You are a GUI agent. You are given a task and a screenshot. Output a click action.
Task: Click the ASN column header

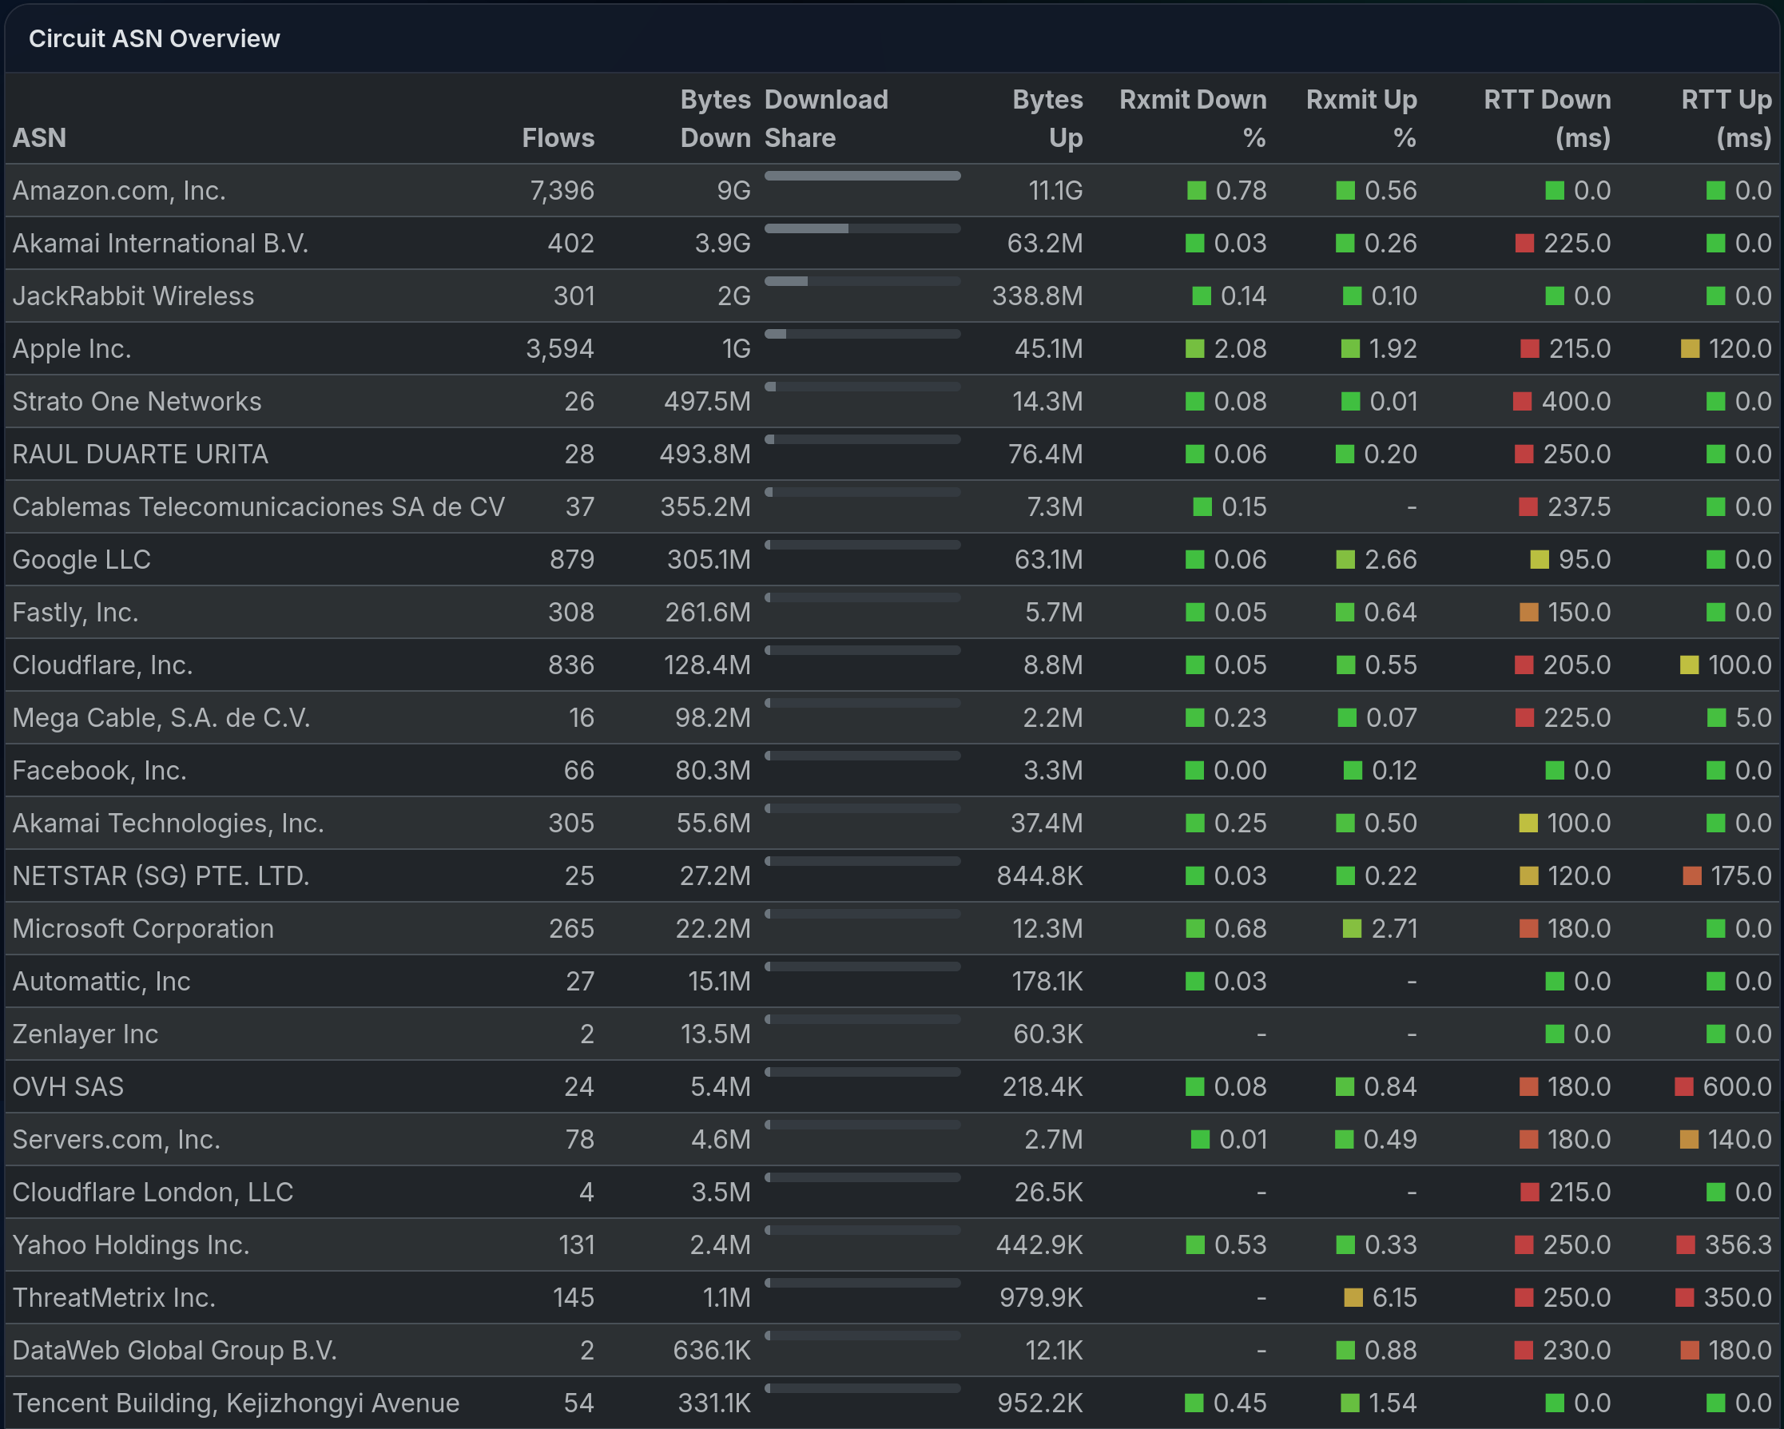[x=39, y=137]
